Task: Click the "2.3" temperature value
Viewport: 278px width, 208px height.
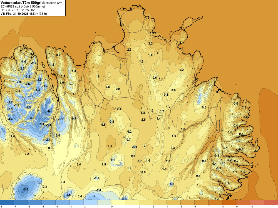Action: (x=130, y=49)
